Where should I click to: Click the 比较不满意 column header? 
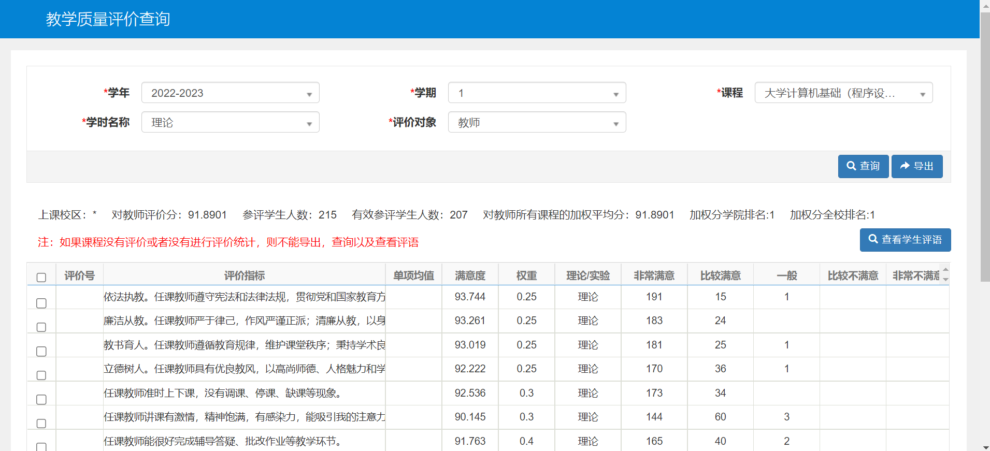853,275
